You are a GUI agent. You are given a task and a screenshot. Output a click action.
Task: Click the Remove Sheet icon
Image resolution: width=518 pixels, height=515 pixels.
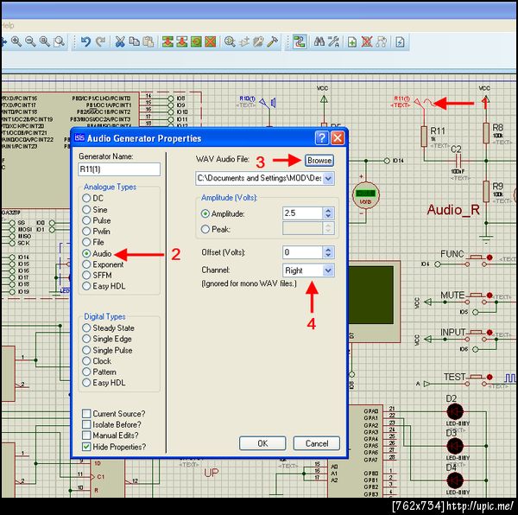coord(367,41)
